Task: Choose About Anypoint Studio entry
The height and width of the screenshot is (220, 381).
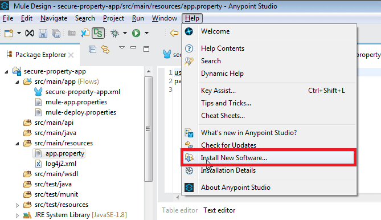Action: [269, 188]
